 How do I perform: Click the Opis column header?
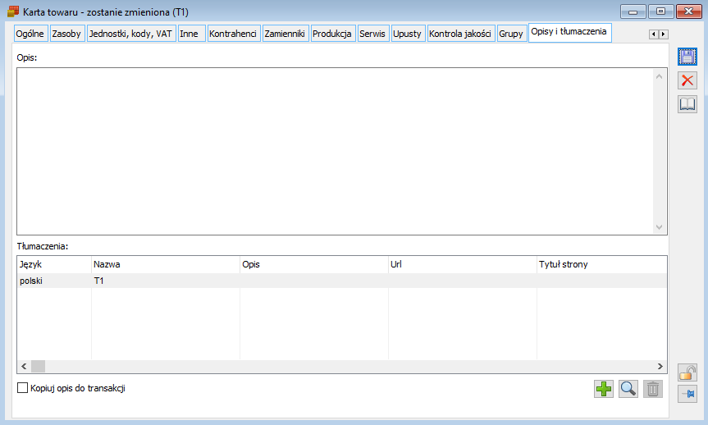pyautogui.click(x=314, y=264)
